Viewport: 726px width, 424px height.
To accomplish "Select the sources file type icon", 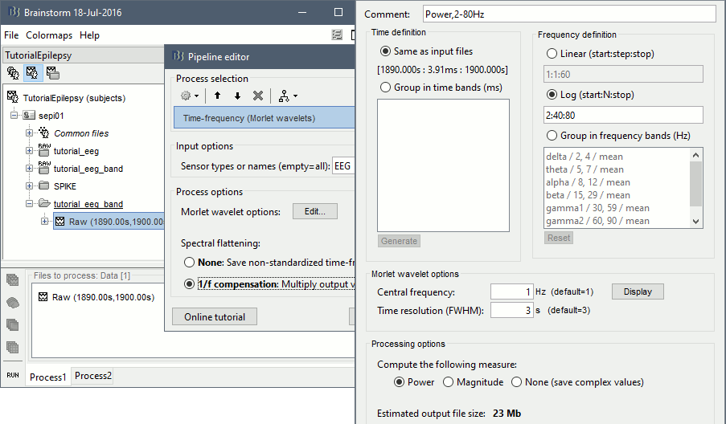I will [13, 303].
